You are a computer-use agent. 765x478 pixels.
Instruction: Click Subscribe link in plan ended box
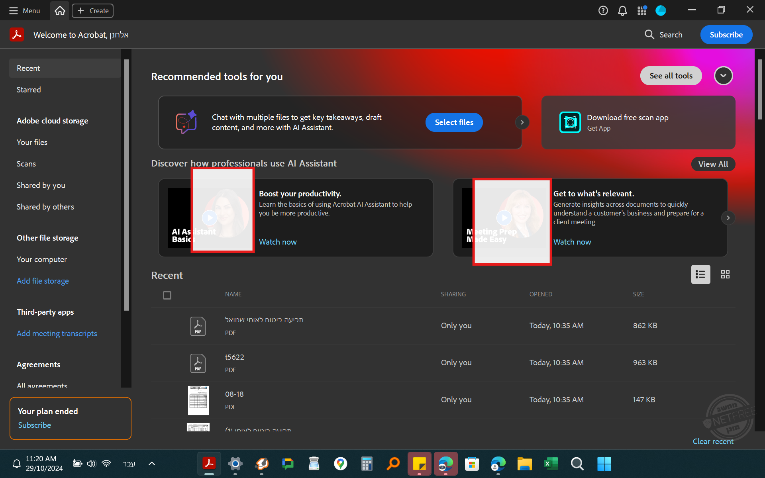coord(35,425)
